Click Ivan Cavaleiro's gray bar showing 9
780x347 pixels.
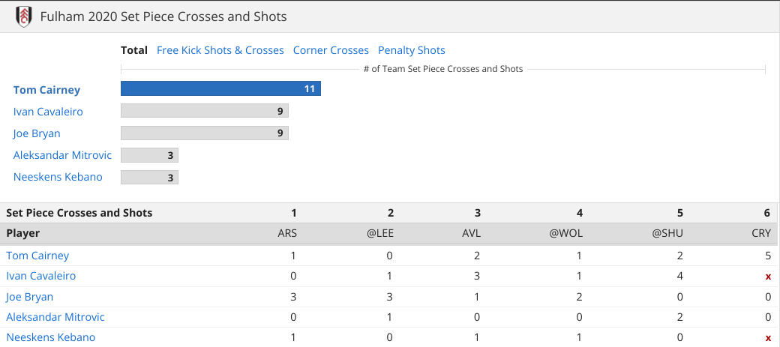[205, 111]
